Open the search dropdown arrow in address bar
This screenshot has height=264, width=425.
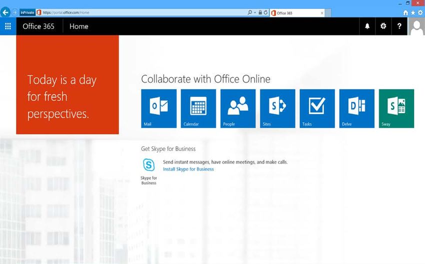pyautogui.click(x=255, y=12)
